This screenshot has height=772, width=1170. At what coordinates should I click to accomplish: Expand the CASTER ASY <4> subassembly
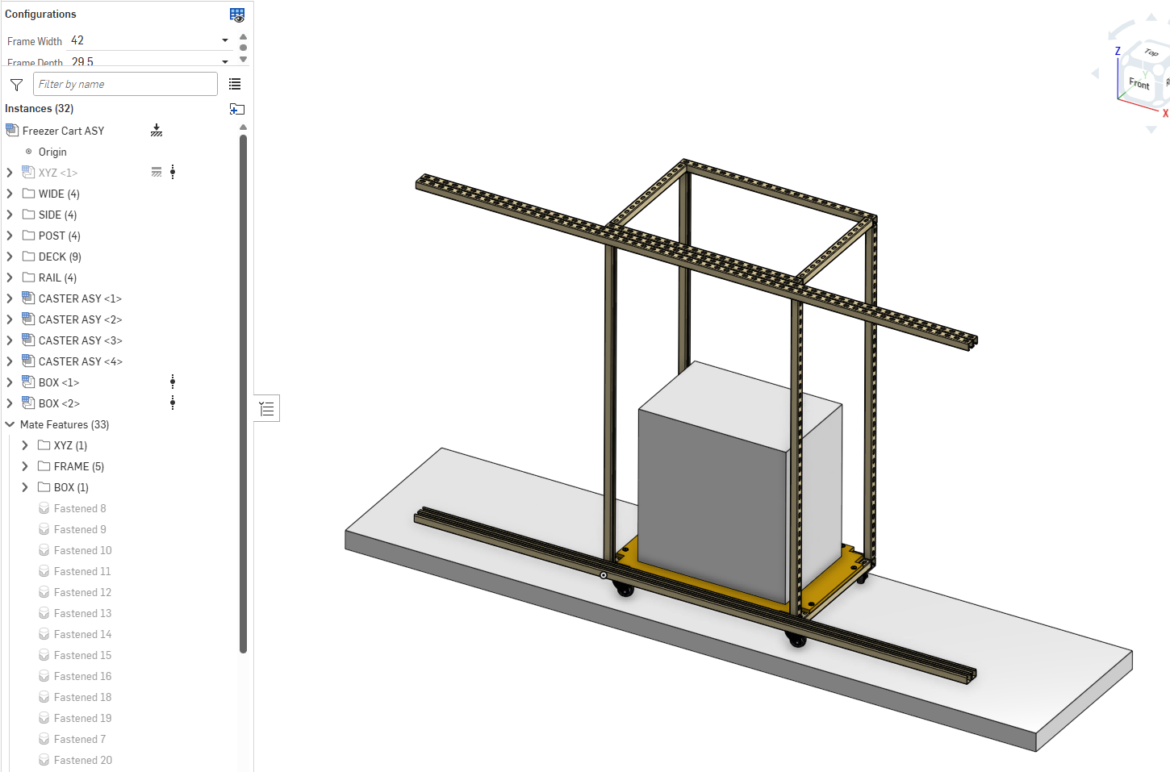[10, 361]
